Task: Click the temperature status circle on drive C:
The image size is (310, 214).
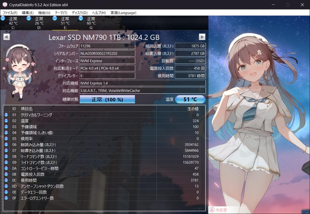Action: pyautogui.click(x=3, y=18)
